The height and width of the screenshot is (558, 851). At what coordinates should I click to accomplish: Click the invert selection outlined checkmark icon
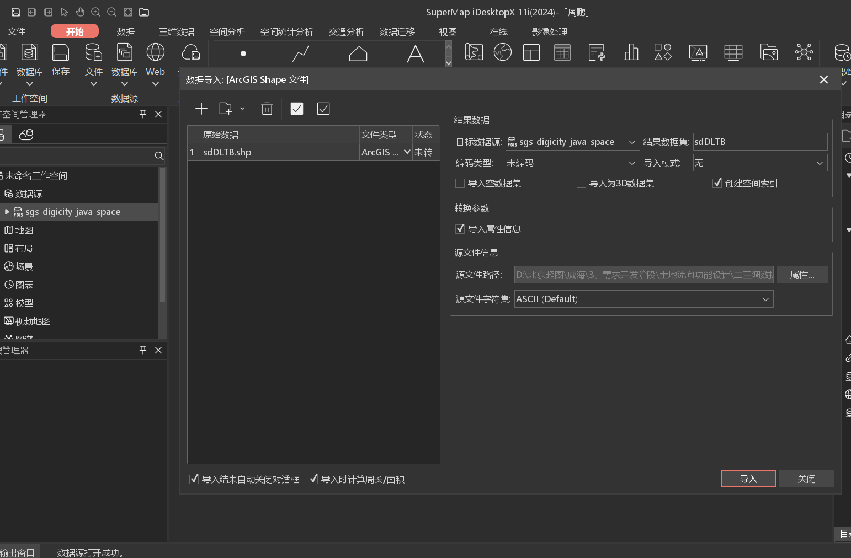[x=323, y=109]
